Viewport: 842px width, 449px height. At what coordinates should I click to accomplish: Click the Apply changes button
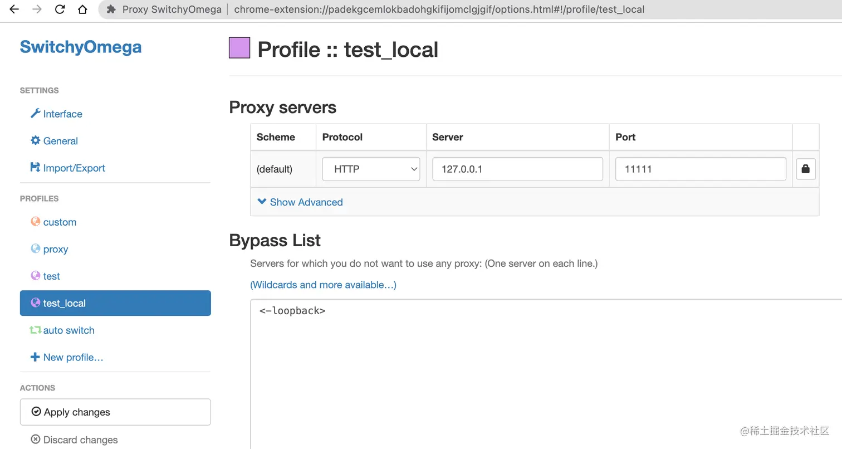coord(115,412)
